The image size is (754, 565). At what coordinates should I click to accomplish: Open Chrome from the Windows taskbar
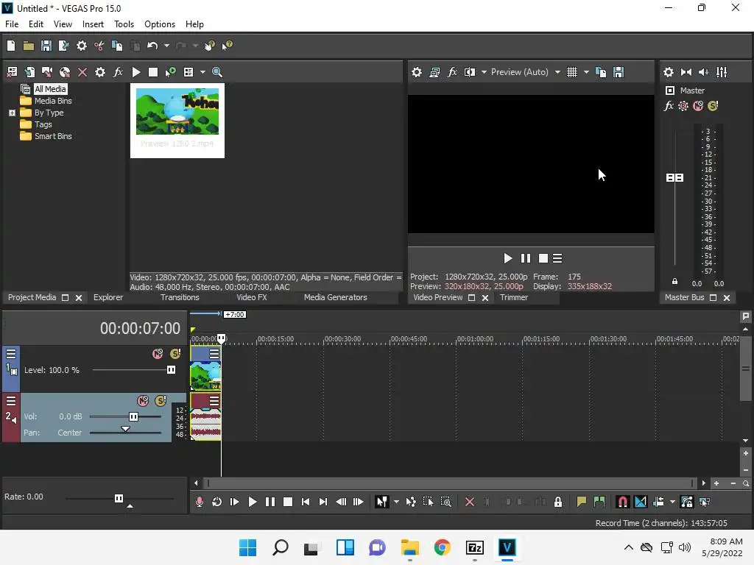coord(442,547)
